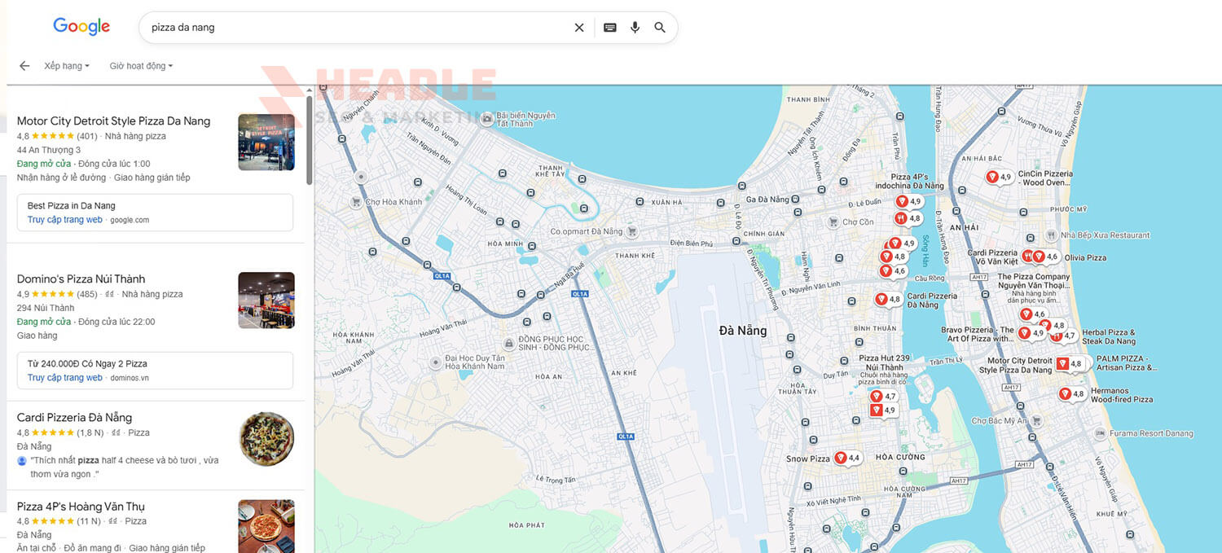
Task: Click the results list scrollbar
Action: pos(310,140)
